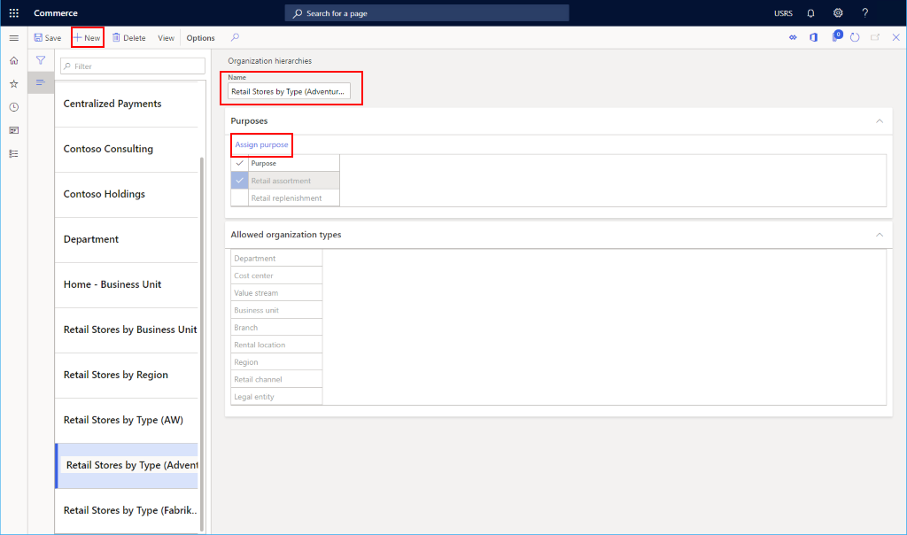Screen dimensions: 907x535
Task: Click the Name field
Action: pyautogui.click(x=289, y=91)
